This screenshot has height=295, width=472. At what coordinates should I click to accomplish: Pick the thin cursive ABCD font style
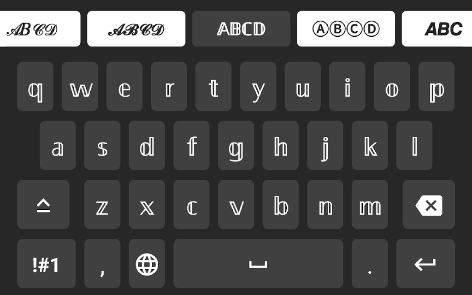(40, 29)
